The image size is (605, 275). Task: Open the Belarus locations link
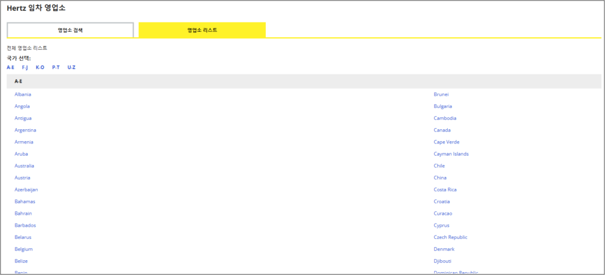point(23,237)
